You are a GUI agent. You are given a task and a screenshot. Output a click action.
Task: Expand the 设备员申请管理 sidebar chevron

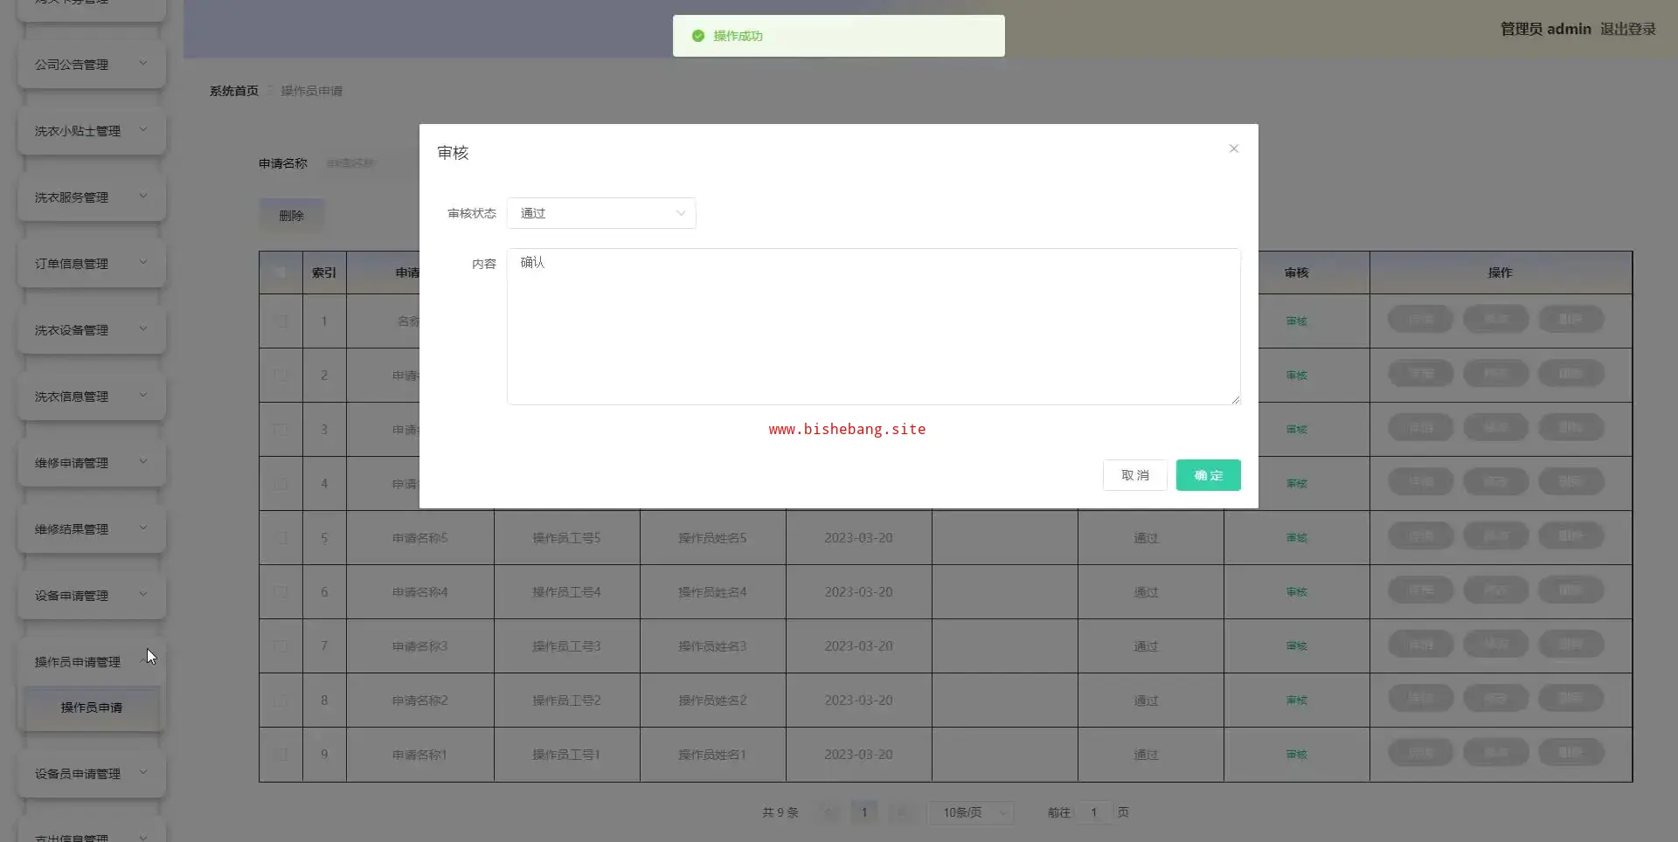[x=143, y=773]
